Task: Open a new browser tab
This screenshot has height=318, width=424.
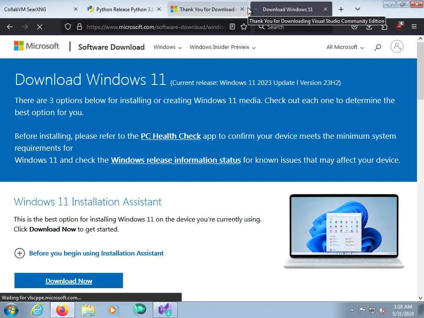Action: click(341, 10)
